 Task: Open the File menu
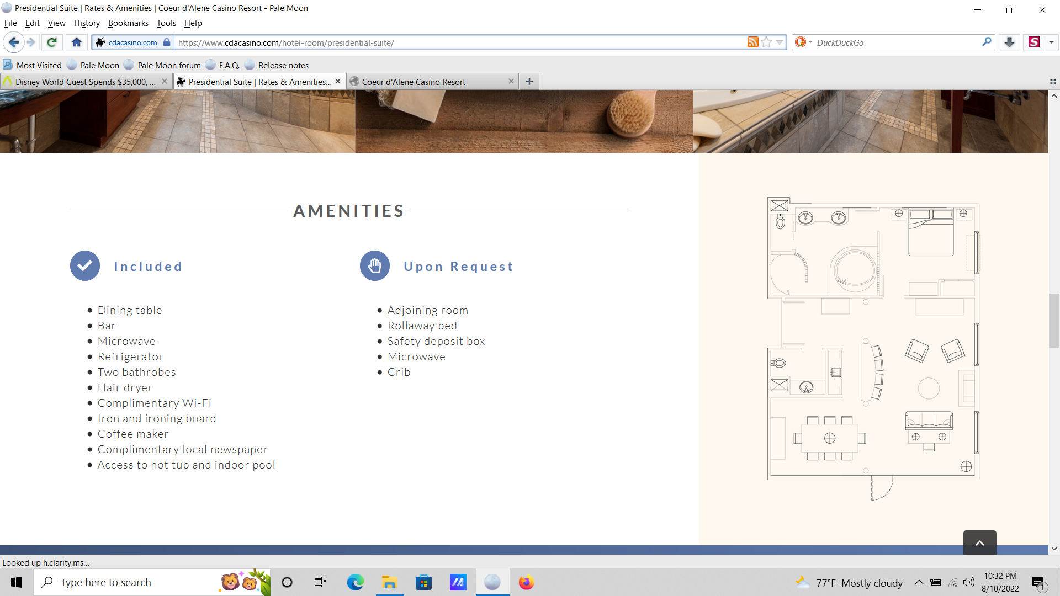(10, 23)
